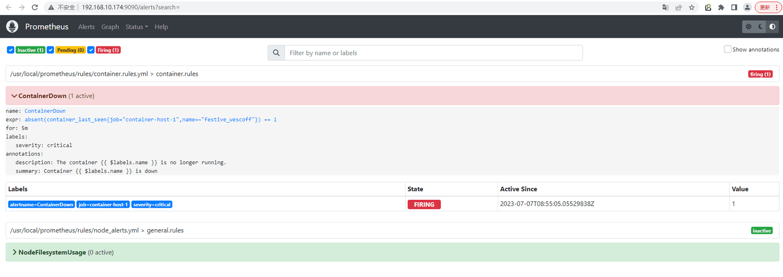783x277 pixels.
Task: Open the extensions puzzle icon
Action: pos(721,7)
